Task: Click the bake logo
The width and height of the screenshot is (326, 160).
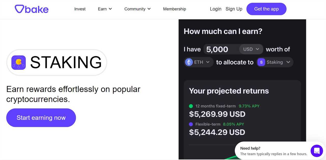Action: click(31, 9)
